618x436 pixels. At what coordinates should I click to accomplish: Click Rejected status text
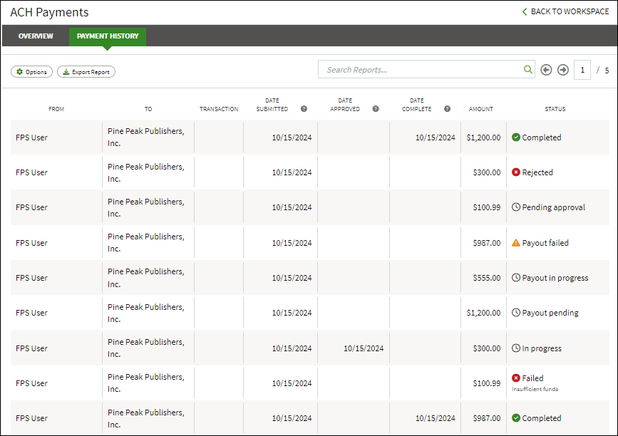pyautogui.click(x=537, y=172)
